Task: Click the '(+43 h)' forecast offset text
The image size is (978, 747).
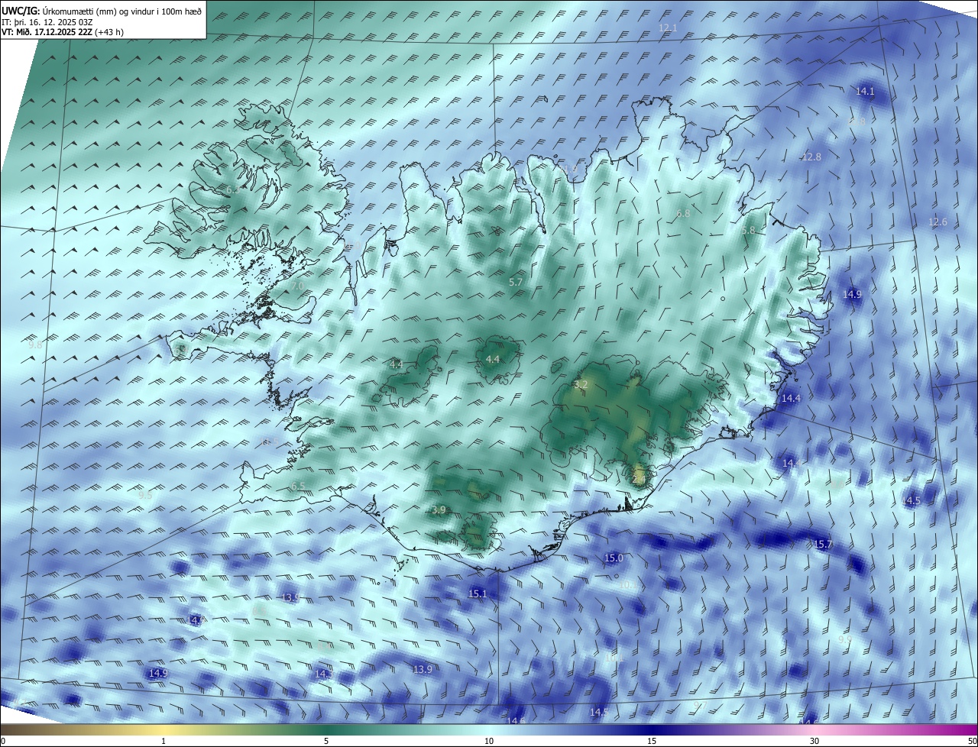Action: 109,32
